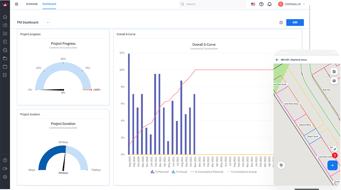Click the 'Overall S-Curve' panel header
Screen dimensions: 341x190
[126, 34]
